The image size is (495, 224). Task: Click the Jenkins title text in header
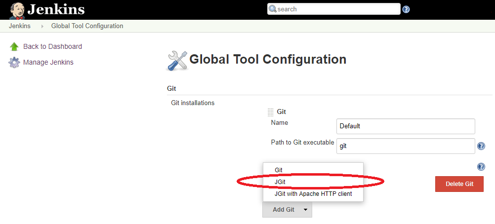(x=56, y=9)
